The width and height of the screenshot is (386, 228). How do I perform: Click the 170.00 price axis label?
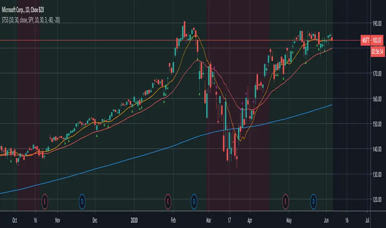[377, 73]
